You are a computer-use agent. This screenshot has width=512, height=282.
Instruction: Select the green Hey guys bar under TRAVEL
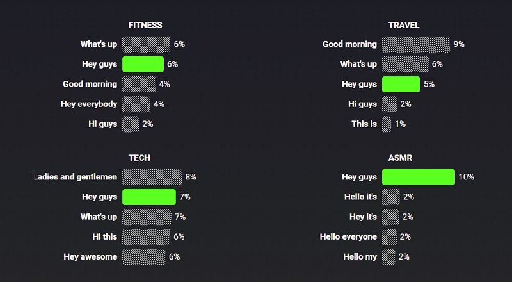click(x=401, y=84)
